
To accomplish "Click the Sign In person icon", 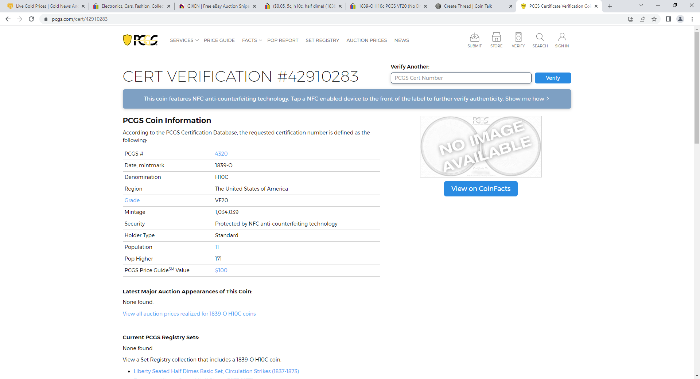I will click(x=562, y=40).
